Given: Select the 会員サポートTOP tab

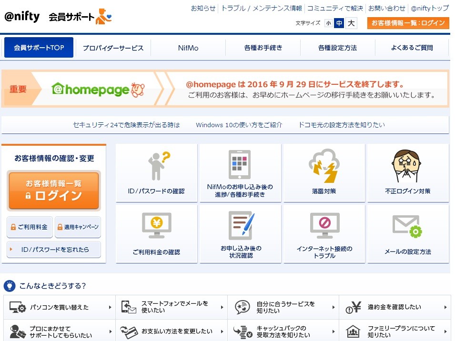Looking at the screenshot, I should pyautogui.click(x=39, y=48).
